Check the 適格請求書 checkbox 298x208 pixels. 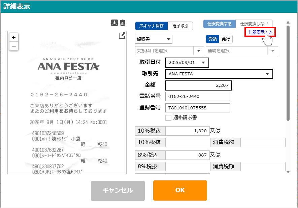pyautogui.click(x=168, y=118)
